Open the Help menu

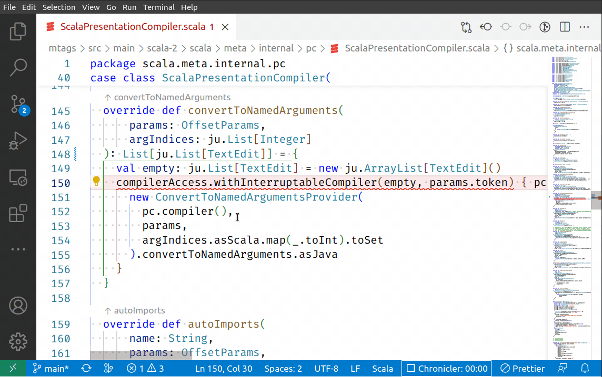(x=189, y=7)
